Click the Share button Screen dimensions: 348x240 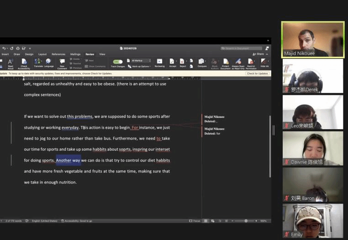[259, 54]
